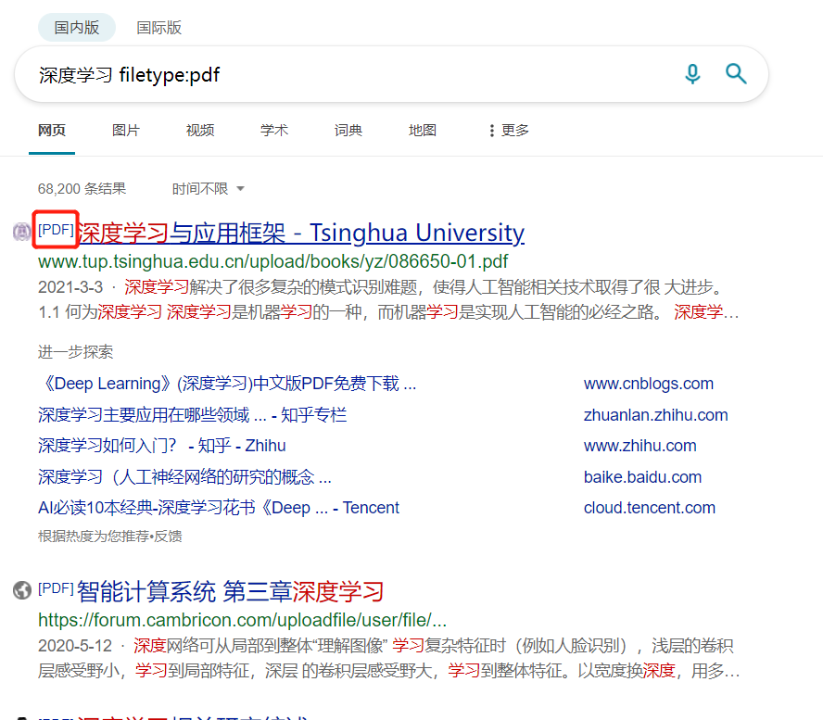Open Deep Learning 中文版PDF免费下载 link

coord(227,384)
